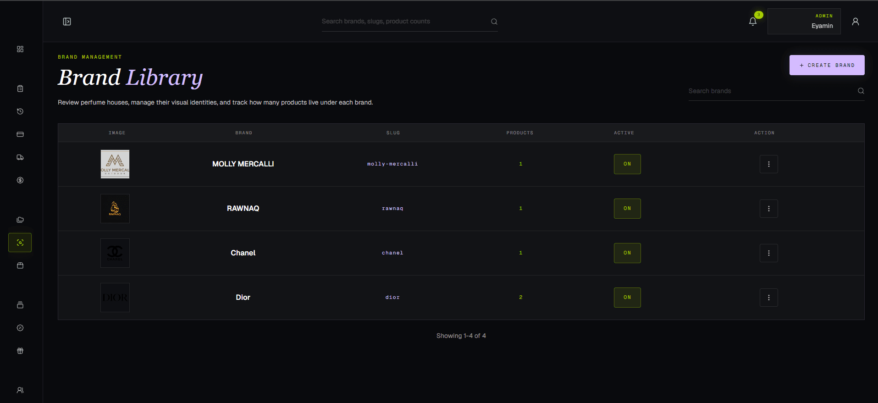Open action menu for Chanel row

pos(769,253)
